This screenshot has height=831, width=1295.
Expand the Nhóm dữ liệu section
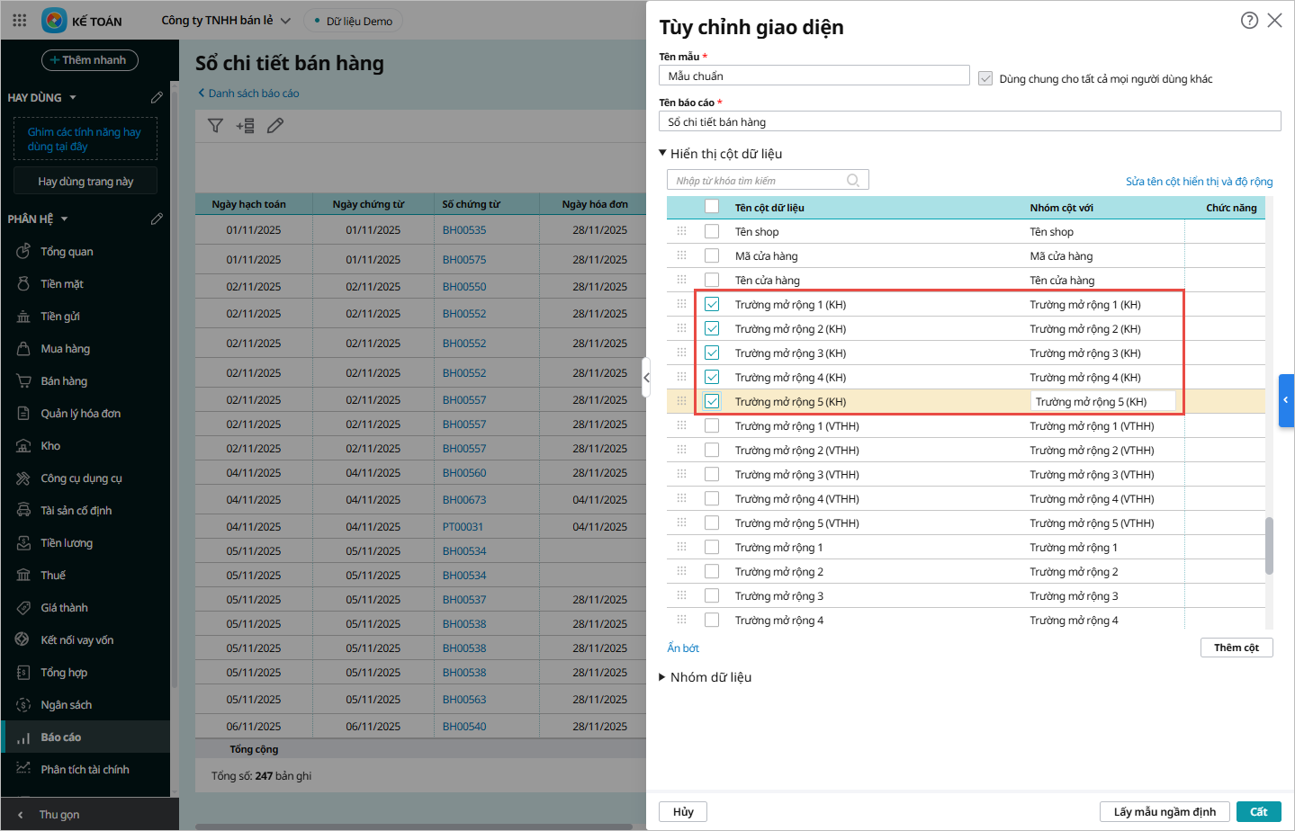(x=663, y=677)
